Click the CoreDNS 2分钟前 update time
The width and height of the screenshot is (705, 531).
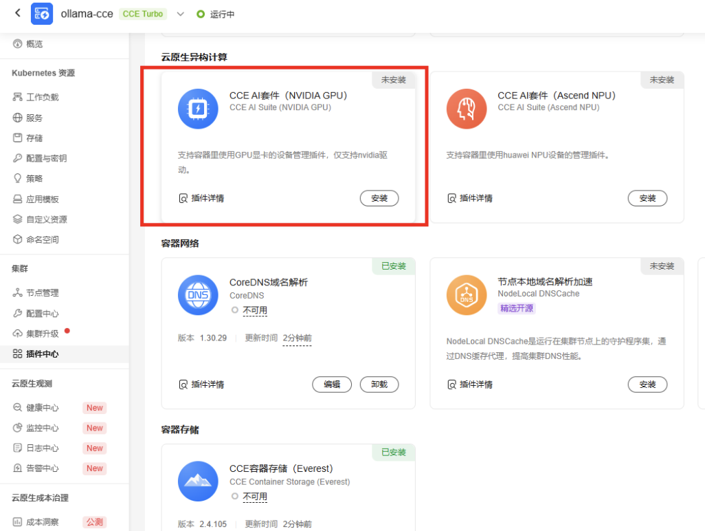point(298,338)
